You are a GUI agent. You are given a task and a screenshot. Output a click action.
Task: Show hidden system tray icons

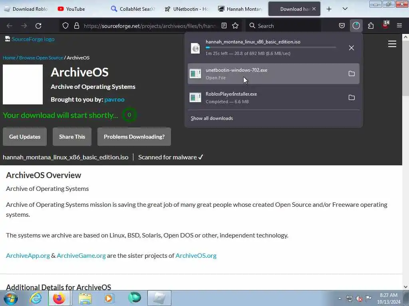340,298
